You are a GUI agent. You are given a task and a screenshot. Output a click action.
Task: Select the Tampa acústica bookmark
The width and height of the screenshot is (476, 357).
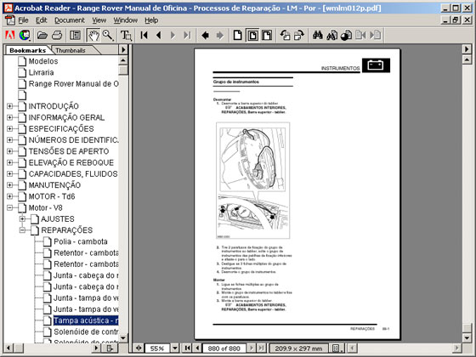[x=86, y=320]
